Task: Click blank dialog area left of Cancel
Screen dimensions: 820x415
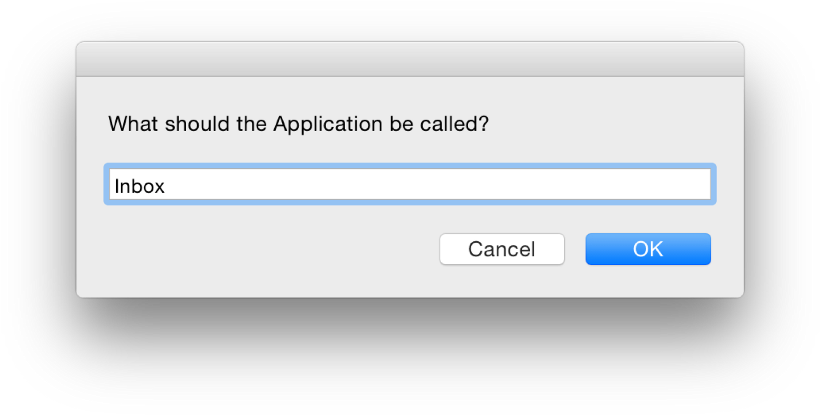Action: tap(264, 249)
